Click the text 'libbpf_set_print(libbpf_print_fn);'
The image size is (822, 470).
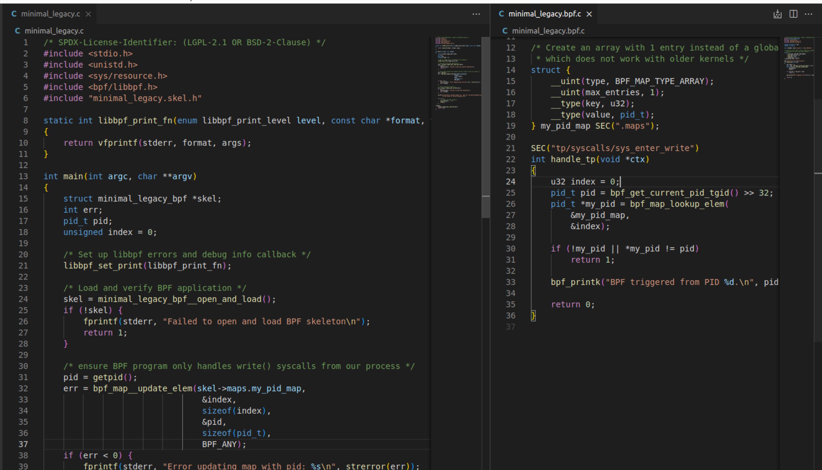[147, 266]
